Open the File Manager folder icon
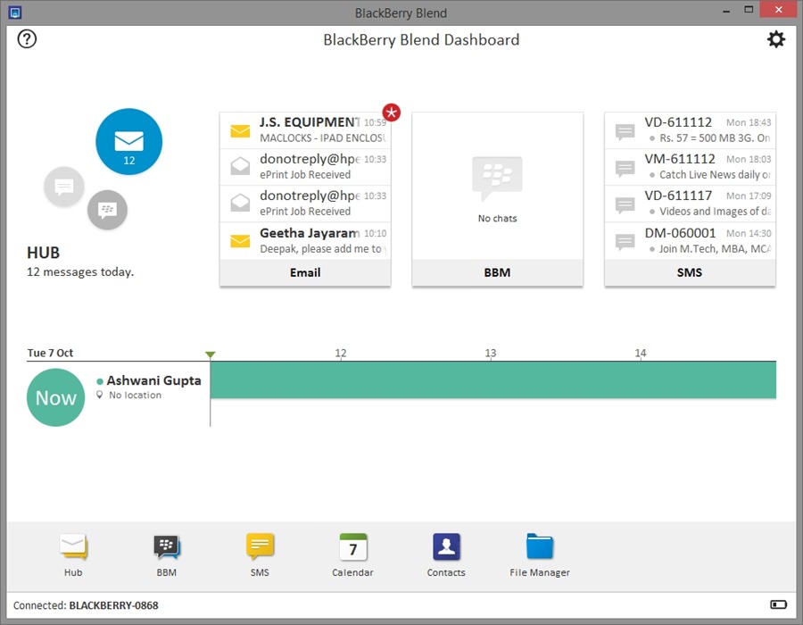 (540, 546)
